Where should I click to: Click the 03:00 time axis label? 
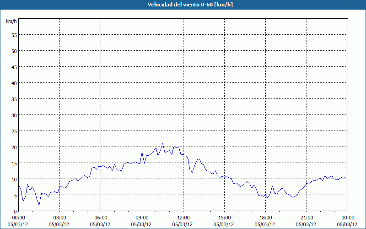(60, 218)
